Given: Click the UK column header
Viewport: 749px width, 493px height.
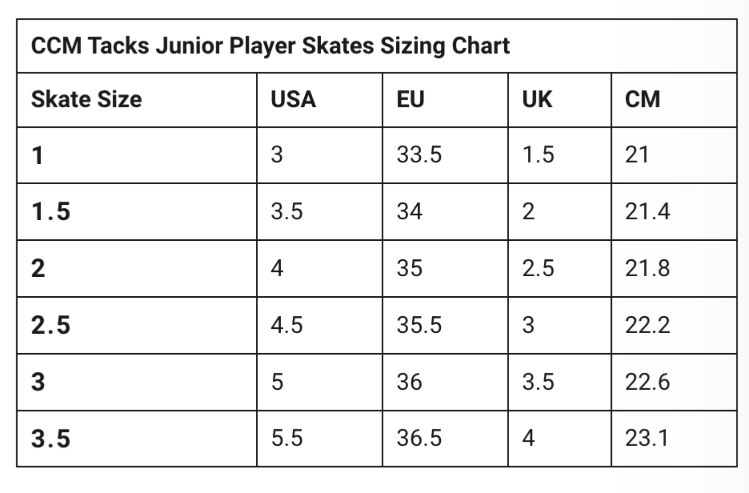Looking at the screenshot, I should click(537, 99).
